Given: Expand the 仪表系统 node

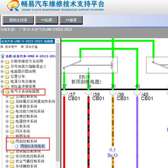Looking at the screenshot, I should coord(7,126).
